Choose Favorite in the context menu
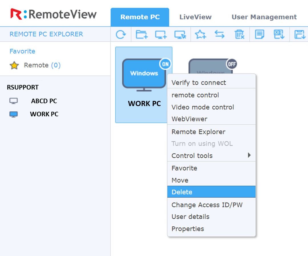Viewport: 308px width, 256px height. tap(211, 168)
